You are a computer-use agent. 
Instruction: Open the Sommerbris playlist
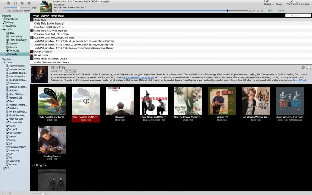point(14,122)
